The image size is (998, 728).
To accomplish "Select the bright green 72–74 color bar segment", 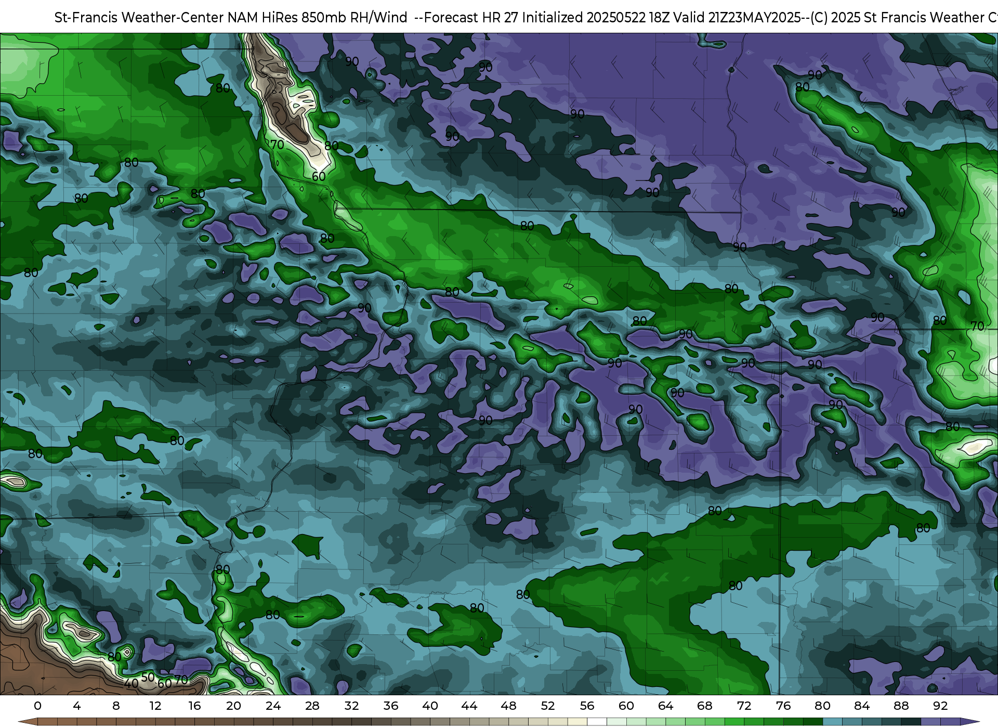I will click(754, 722).
